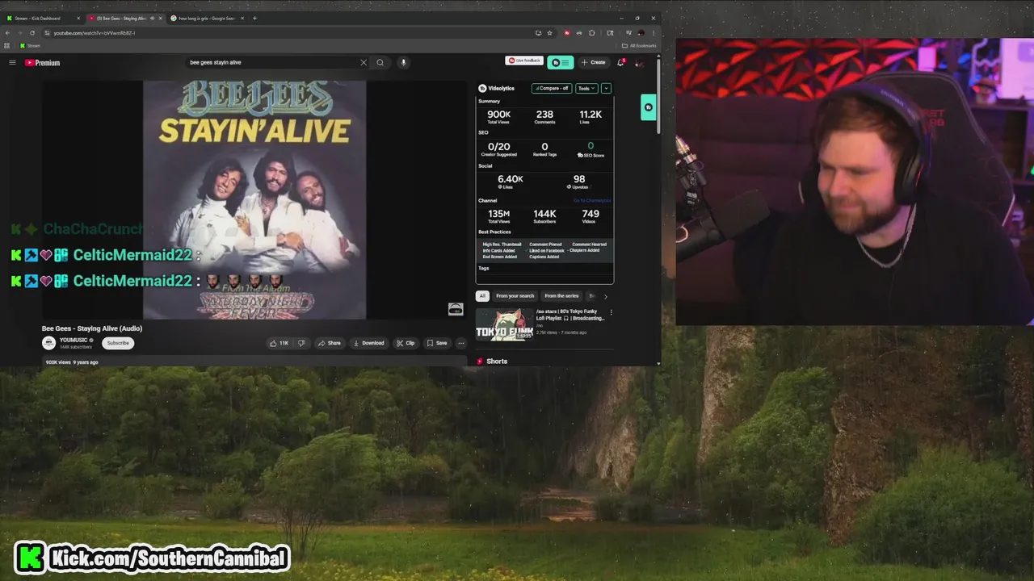Open the Tools dropdown in Videolytics

pos(586,88)
